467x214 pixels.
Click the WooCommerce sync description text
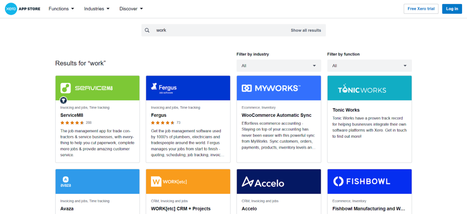pos(279,136)
